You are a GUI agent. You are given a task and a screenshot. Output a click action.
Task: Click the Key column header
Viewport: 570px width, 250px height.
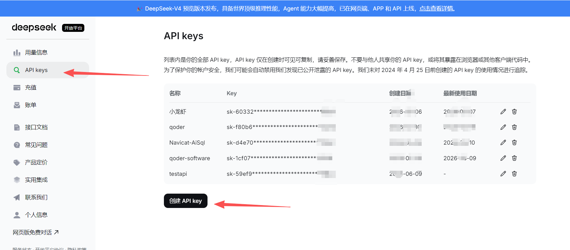tap(232, 93)
